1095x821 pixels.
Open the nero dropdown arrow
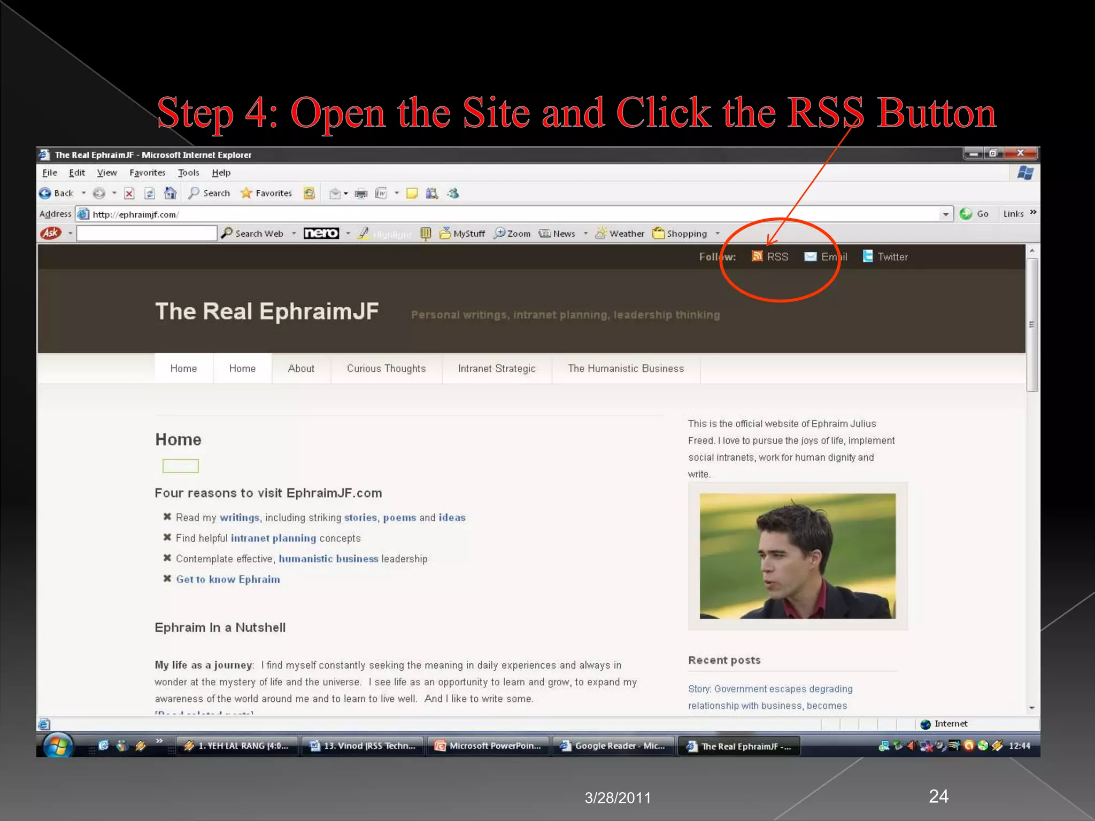pos(348,234)
